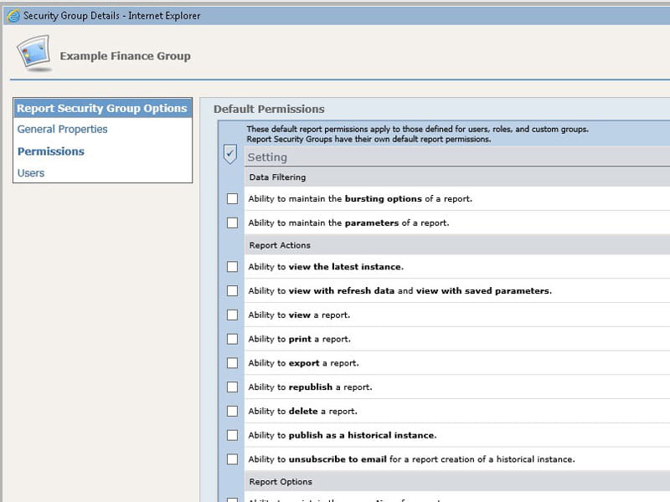Click the shield checkmark select-all icon
The image size is (670, 502).
coord(230,154)
